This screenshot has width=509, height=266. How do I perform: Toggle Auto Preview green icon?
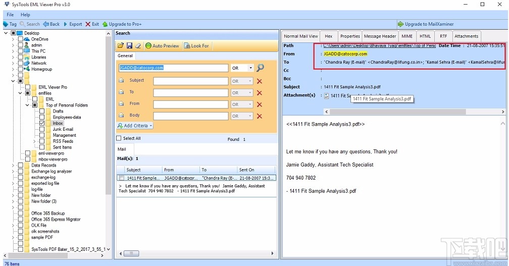click(148, 46)
